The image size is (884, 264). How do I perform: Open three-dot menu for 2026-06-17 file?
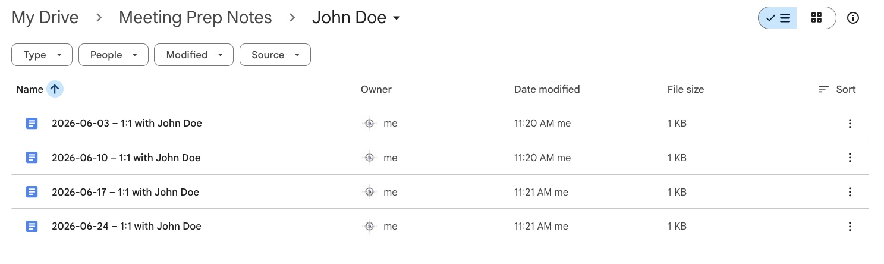[x=850, y=192]
